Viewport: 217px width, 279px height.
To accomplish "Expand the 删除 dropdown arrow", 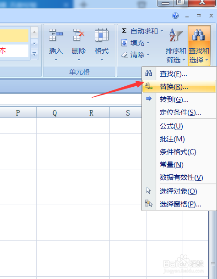I will click(79, 60).
